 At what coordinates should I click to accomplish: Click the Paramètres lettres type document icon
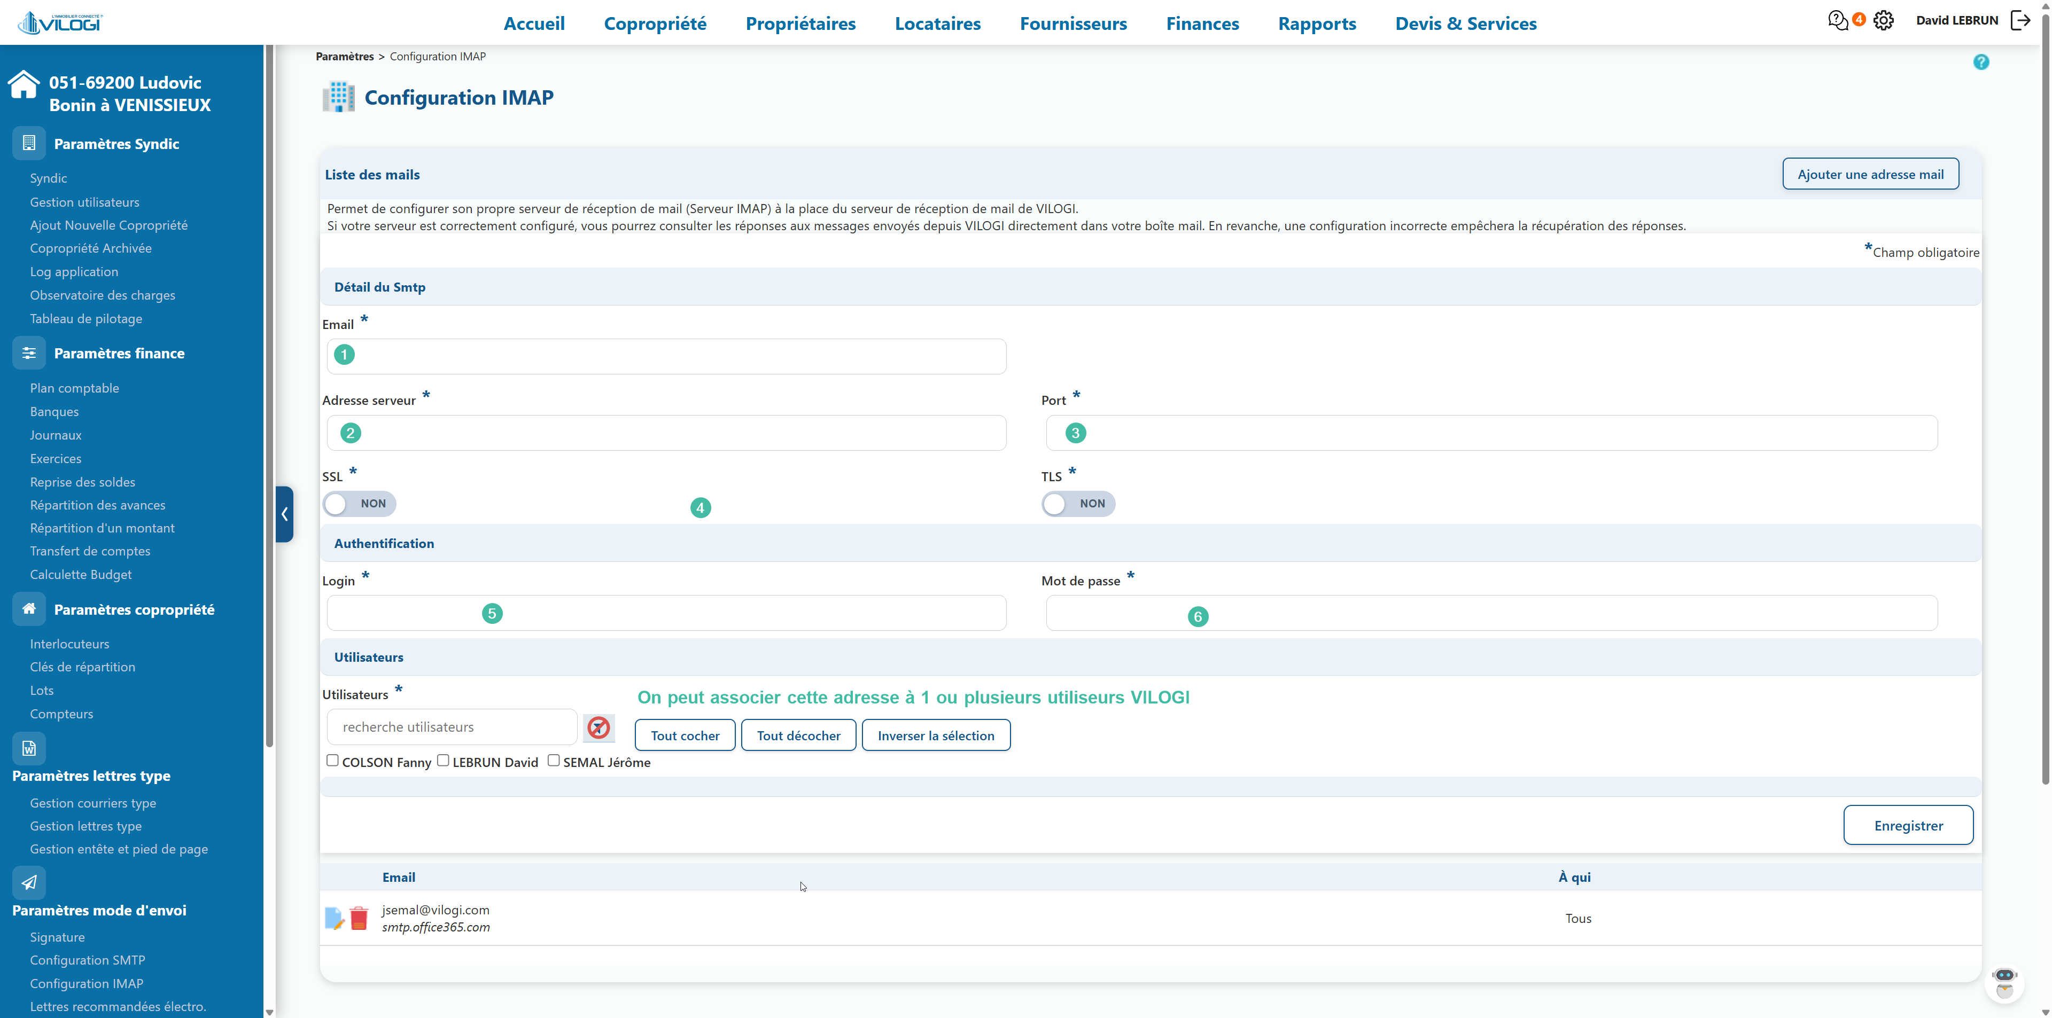29,748
